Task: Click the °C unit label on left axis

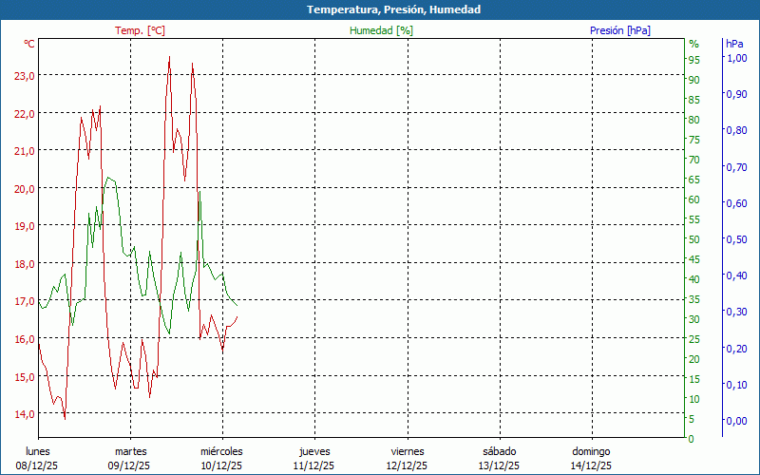Action: tap(29, 44)
